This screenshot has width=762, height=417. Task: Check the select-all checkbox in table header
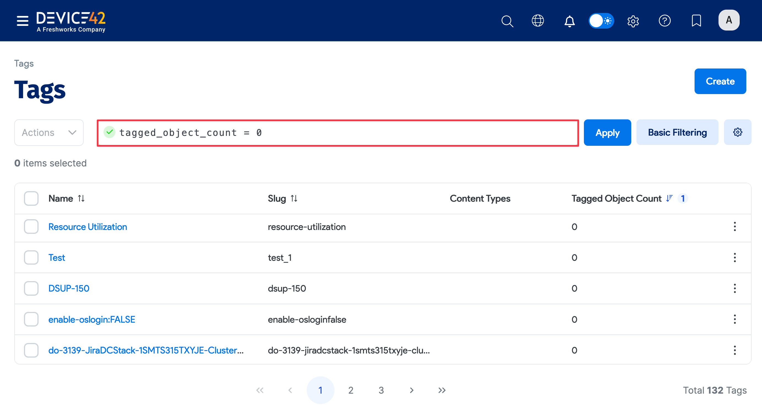(x=31, y=198)
